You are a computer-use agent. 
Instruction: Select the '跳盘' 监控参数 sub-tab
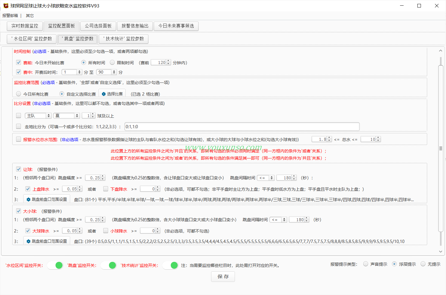coord(78,39)
